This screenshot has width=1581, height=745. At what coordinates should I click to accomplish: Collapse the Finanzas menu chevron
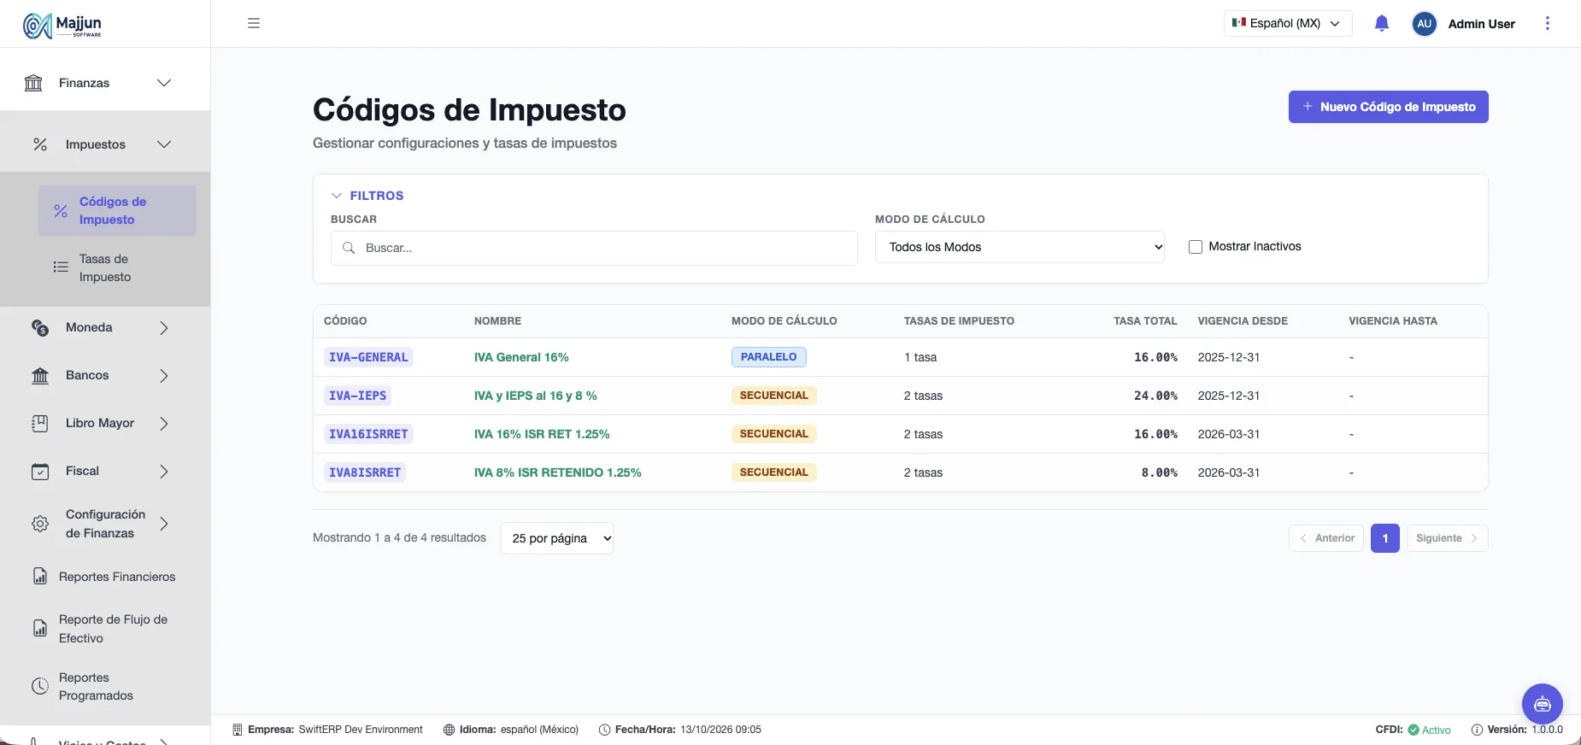(164, 83)
